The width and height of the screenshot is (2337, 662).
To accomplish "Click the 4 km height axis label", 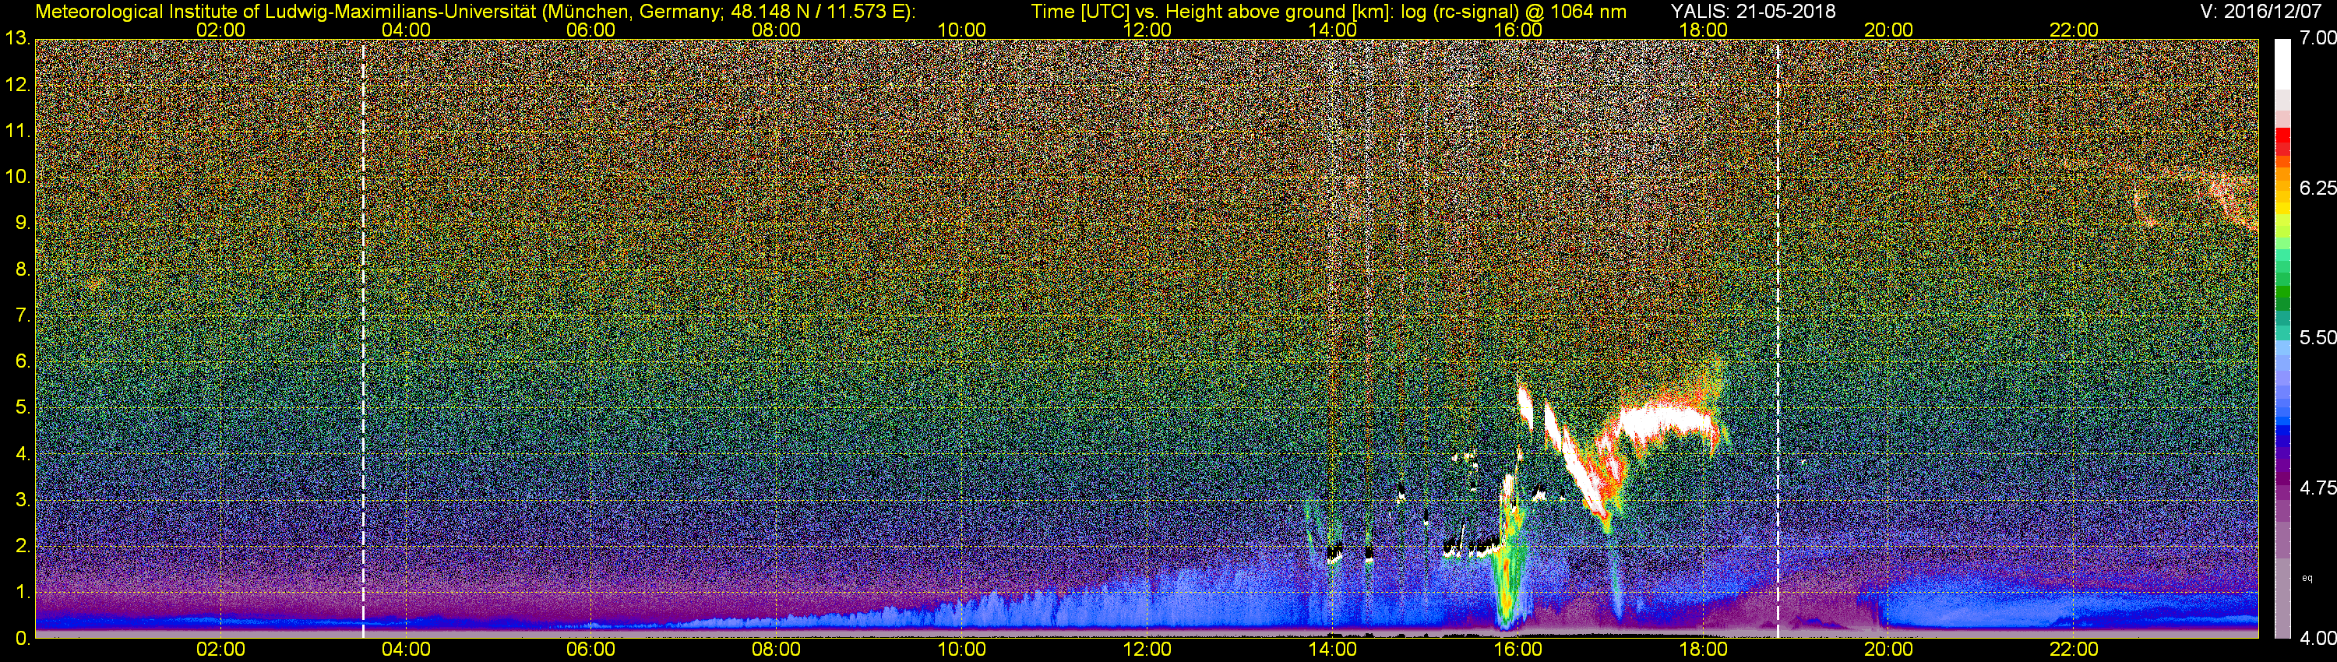I will 22,453.
